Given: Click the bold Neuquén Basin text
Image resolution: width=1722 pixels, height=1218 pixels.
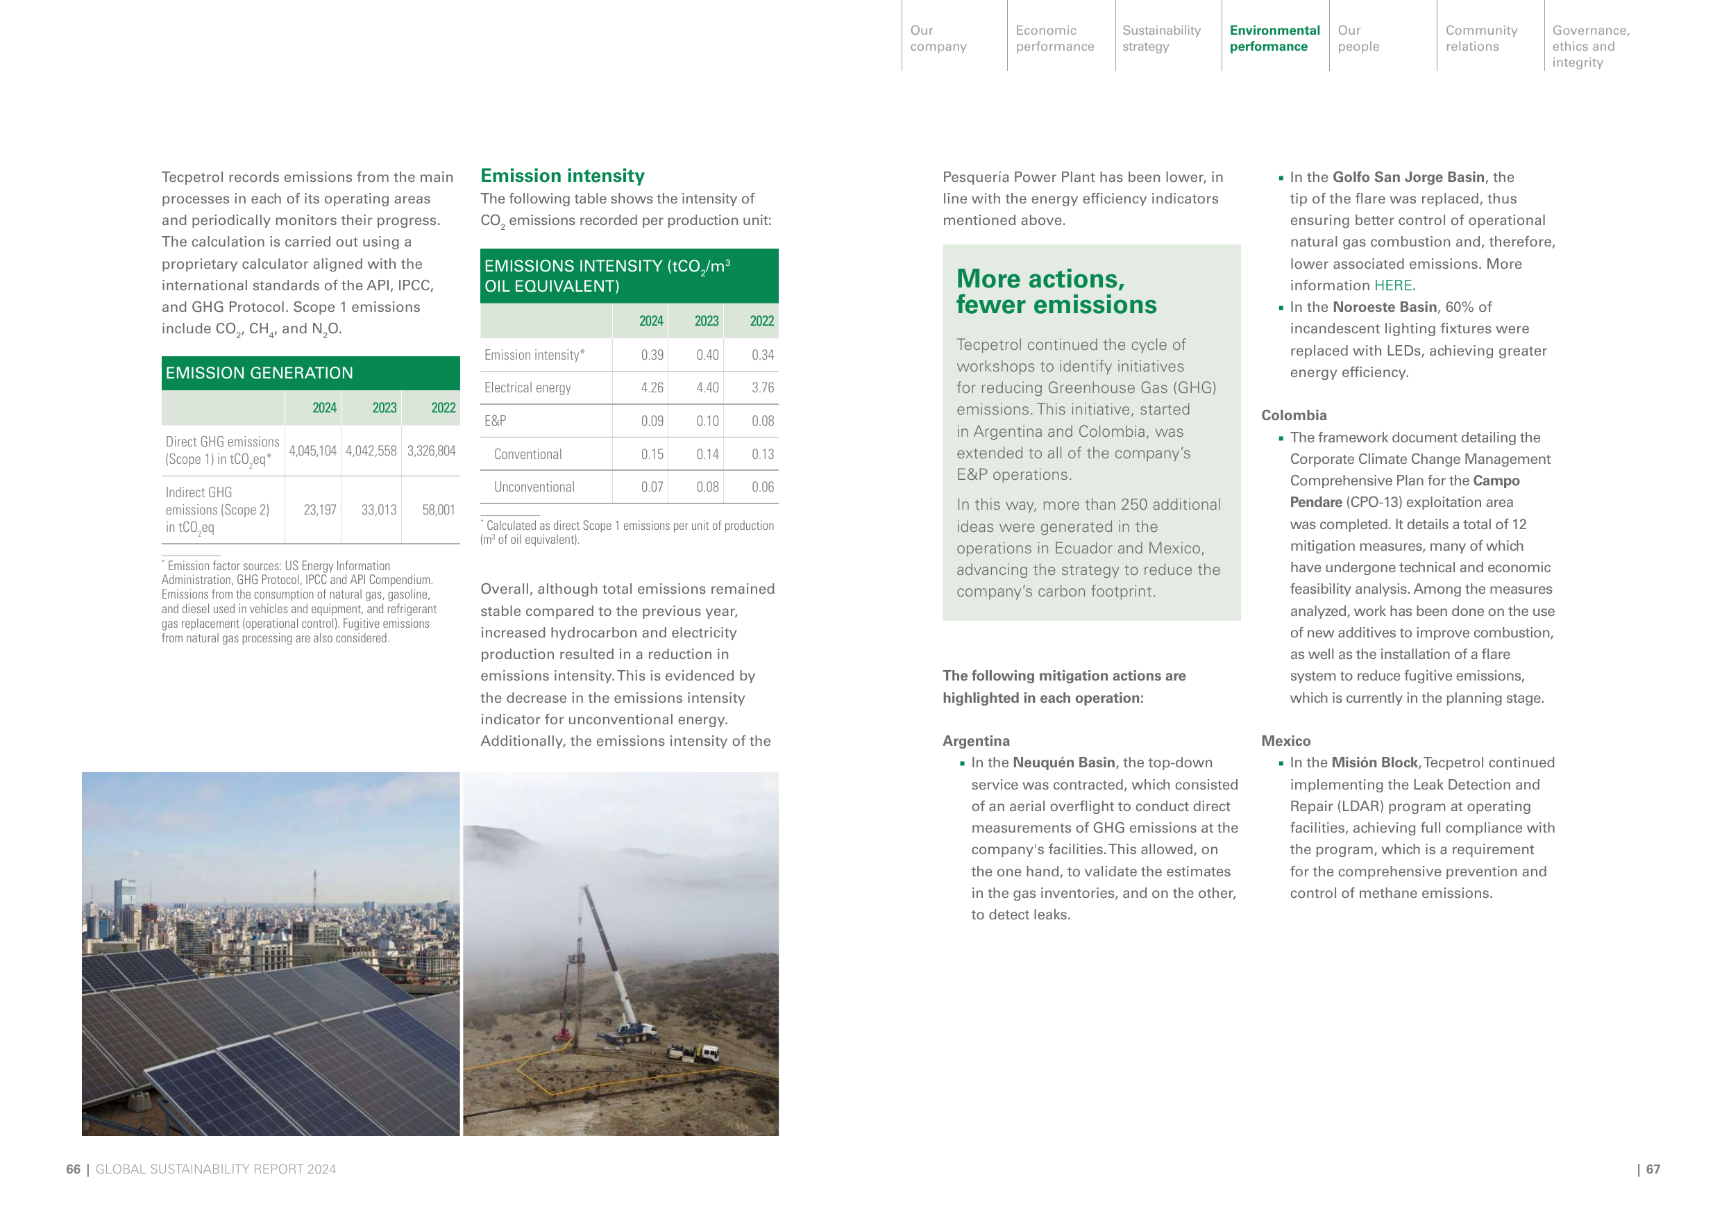Looking at the screenshot, I should (x=1063, y=762).
